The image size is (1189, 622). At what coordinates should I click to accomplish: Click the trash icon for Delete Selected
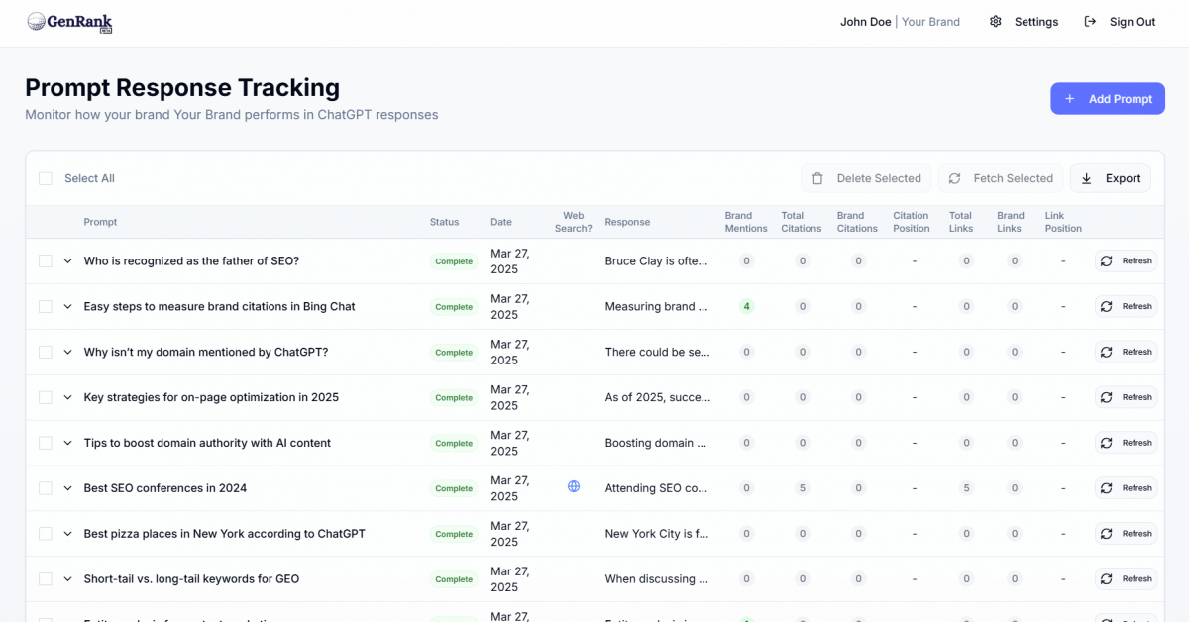click(817, 178)
